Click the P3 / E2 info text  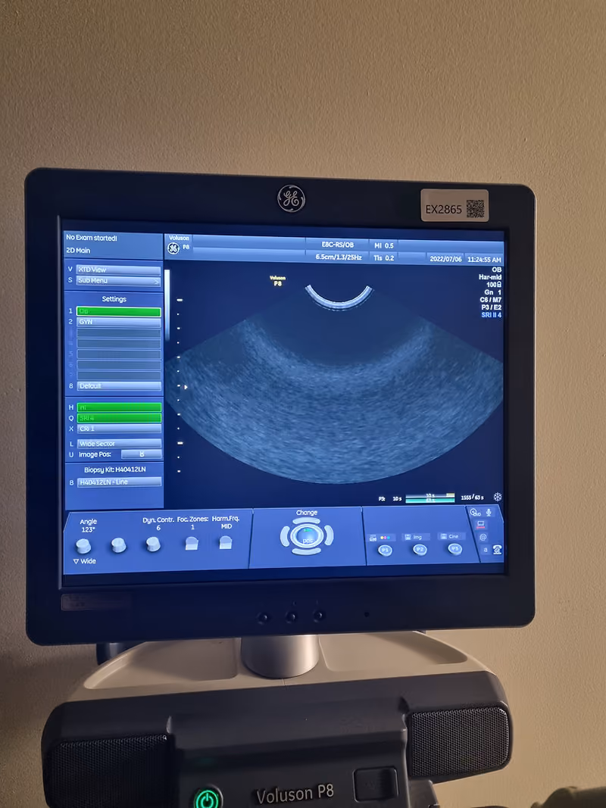[x=491, y=307]
